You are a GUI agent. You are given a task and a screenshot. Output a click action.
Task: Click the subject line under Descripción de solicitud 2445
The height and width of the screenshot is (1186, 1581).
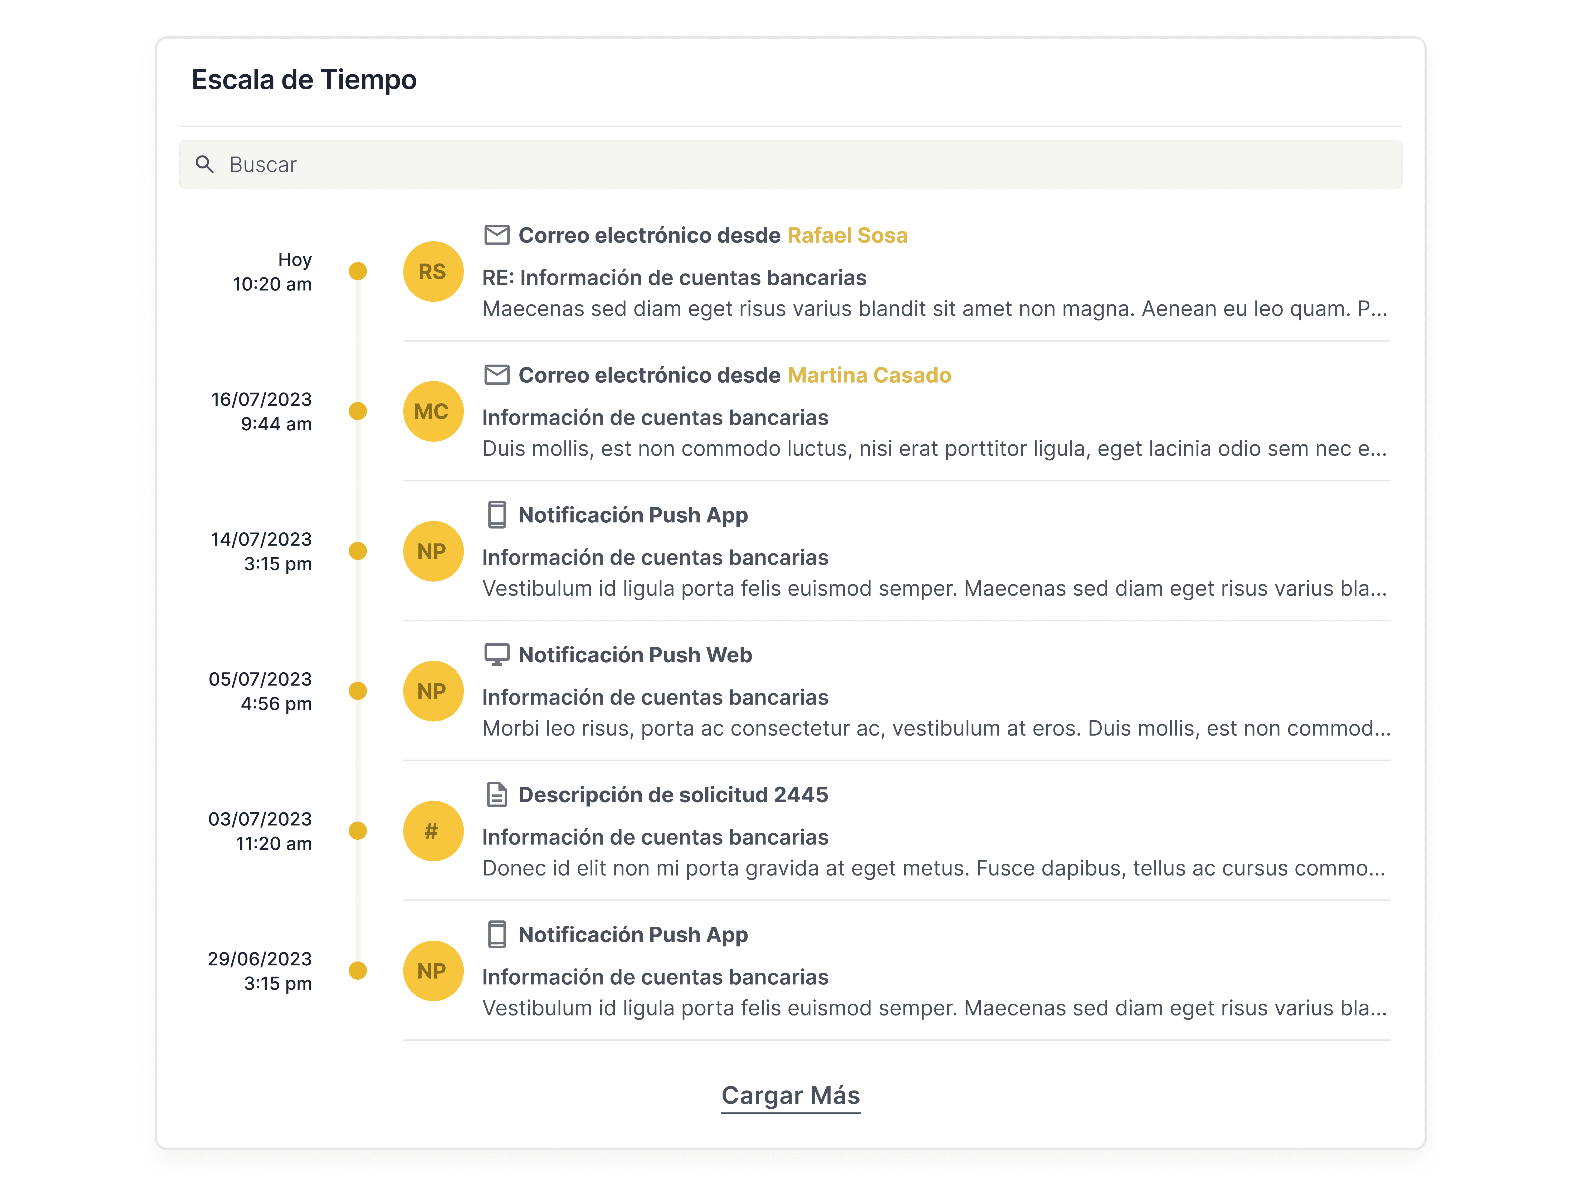[655, 837]
